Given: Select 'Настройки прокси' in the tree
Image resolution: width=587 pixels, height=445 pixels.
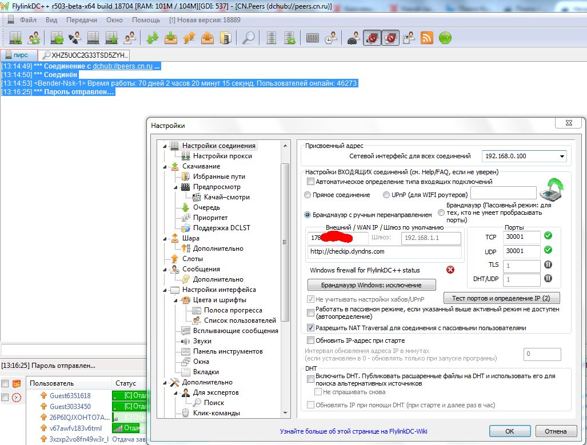Looking at the screenshot, I should (222, 156).
